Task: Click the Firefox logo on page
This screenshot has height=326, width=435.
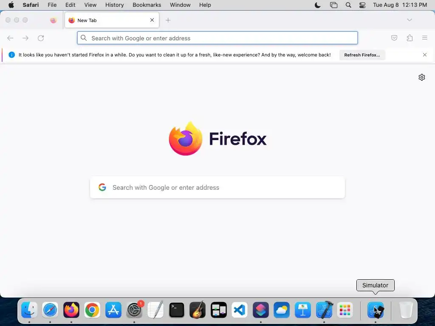Action: [186, 138]
